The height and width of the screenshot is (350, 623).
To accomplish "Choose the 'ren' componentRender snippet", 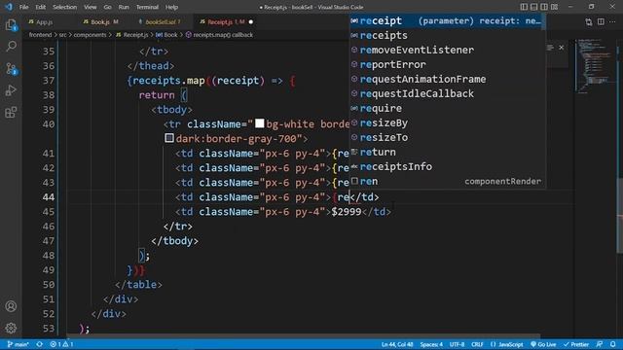I will pyautogui.click(x=447, y=182).
